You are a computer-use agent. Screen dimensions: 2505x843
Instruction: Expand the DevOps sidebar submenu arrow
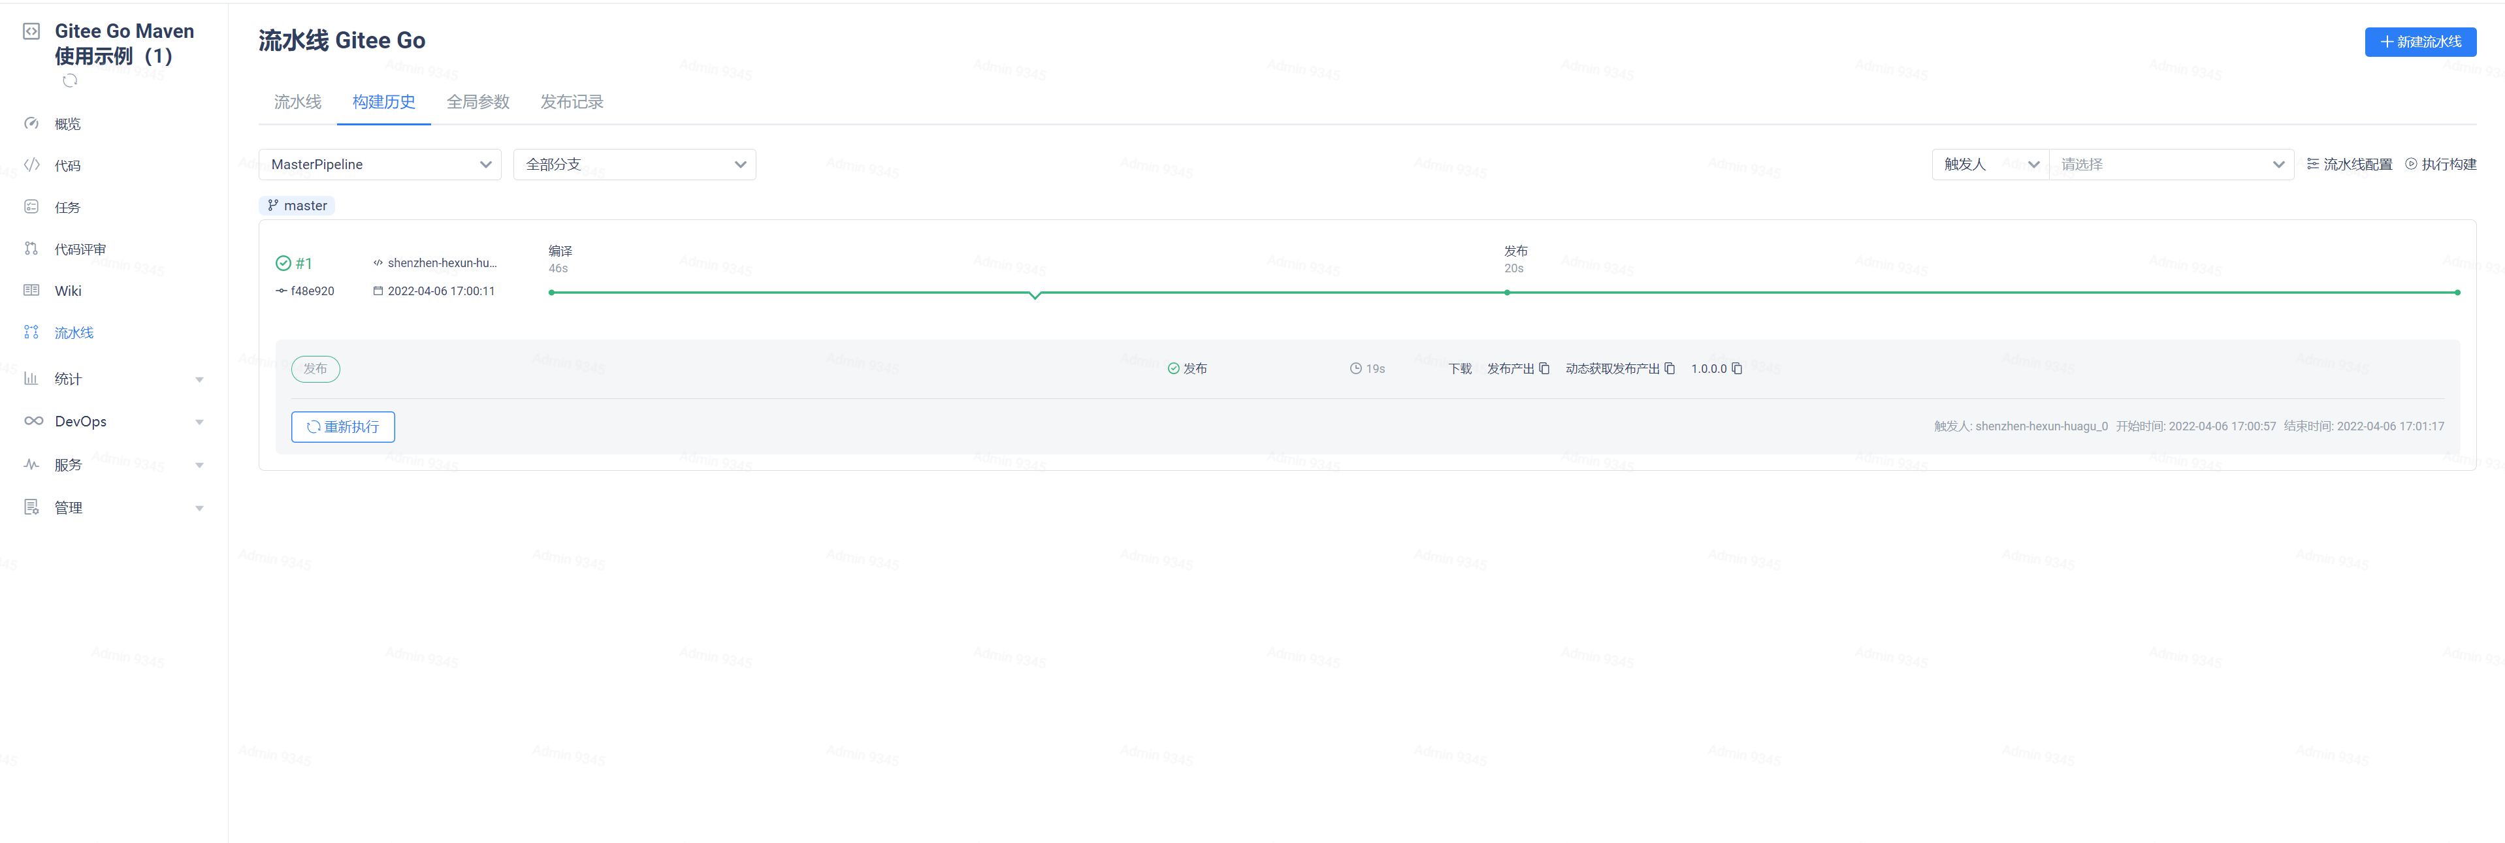199,422
